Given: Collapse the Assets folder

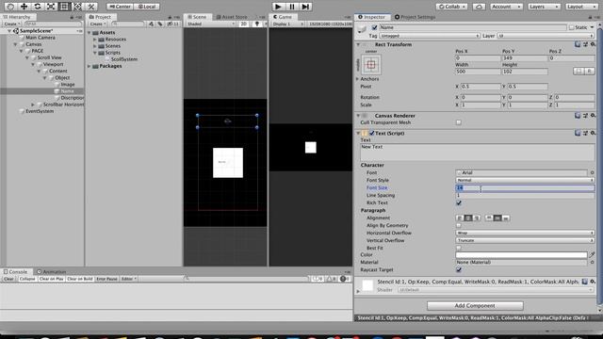Looking at the screenshot, I should pyautogui.click(x=90, y=33).
